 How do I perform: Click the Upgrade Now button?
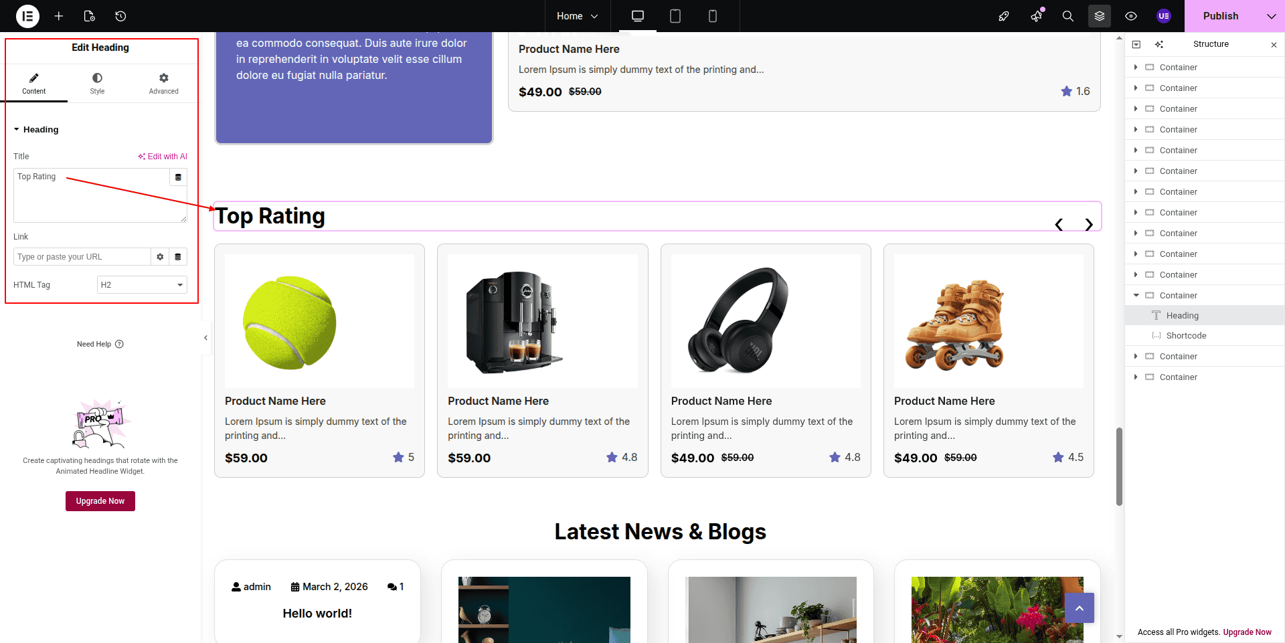pyautogui.click(x=100, y=501)
